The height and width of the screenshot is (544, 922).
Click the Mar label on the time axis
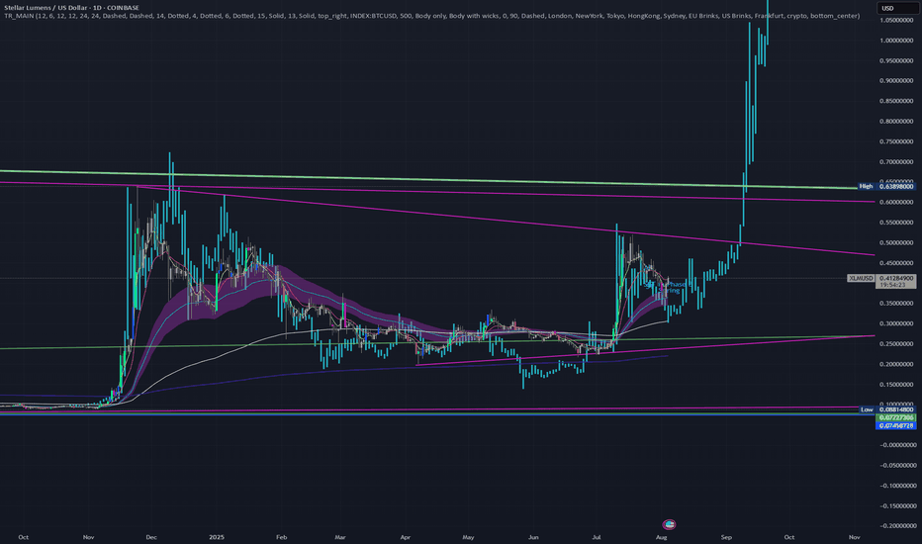[340, 537]
